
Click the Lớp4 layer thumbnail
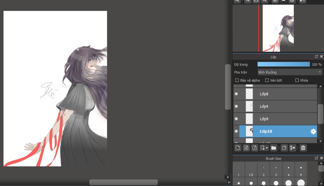pos(249,106)
